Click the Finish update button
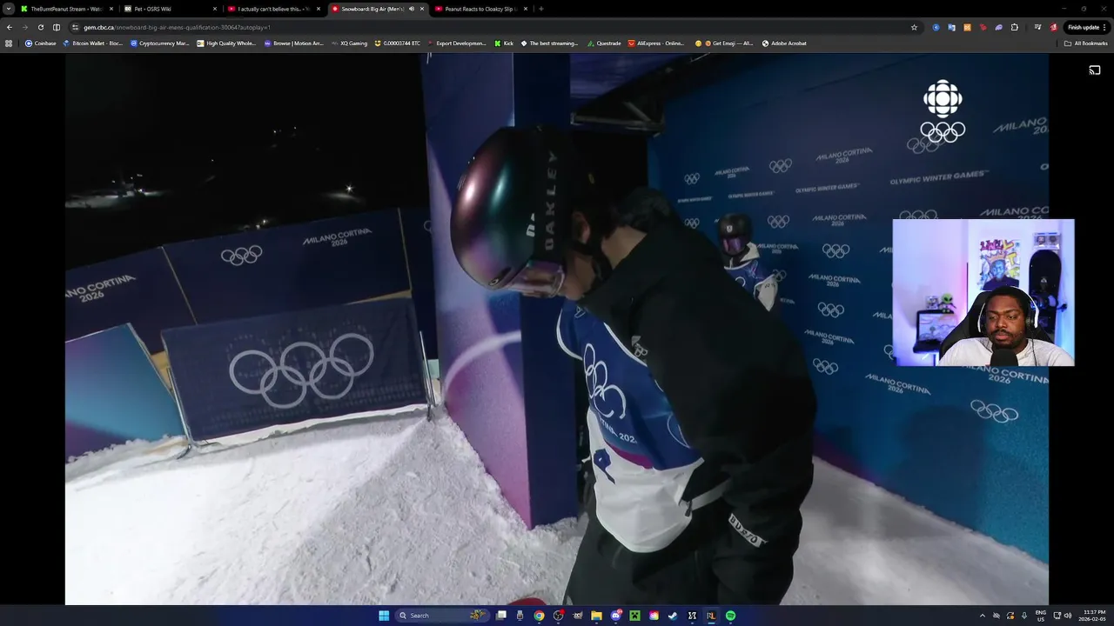1114x626 pixels. point(1088,27)
